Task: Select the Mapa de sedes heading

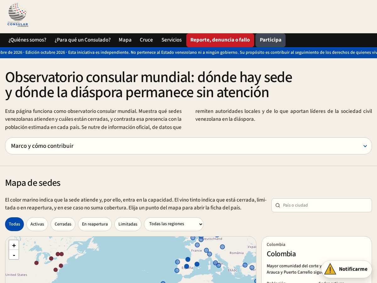Action: tap(33, 183)
